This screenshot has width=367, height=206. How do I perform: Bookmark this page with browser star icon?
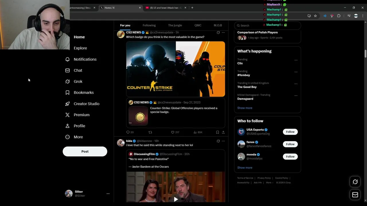pyautogui.click(x=315, y=16)
